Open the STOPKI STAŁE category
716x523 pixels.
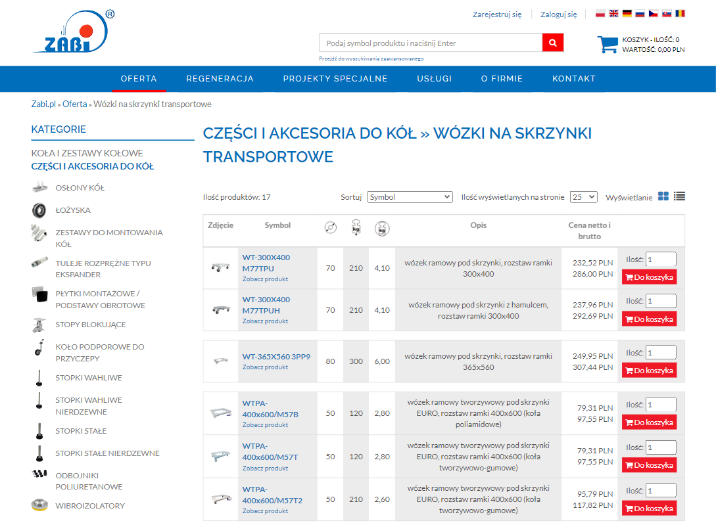click(81, 431)
